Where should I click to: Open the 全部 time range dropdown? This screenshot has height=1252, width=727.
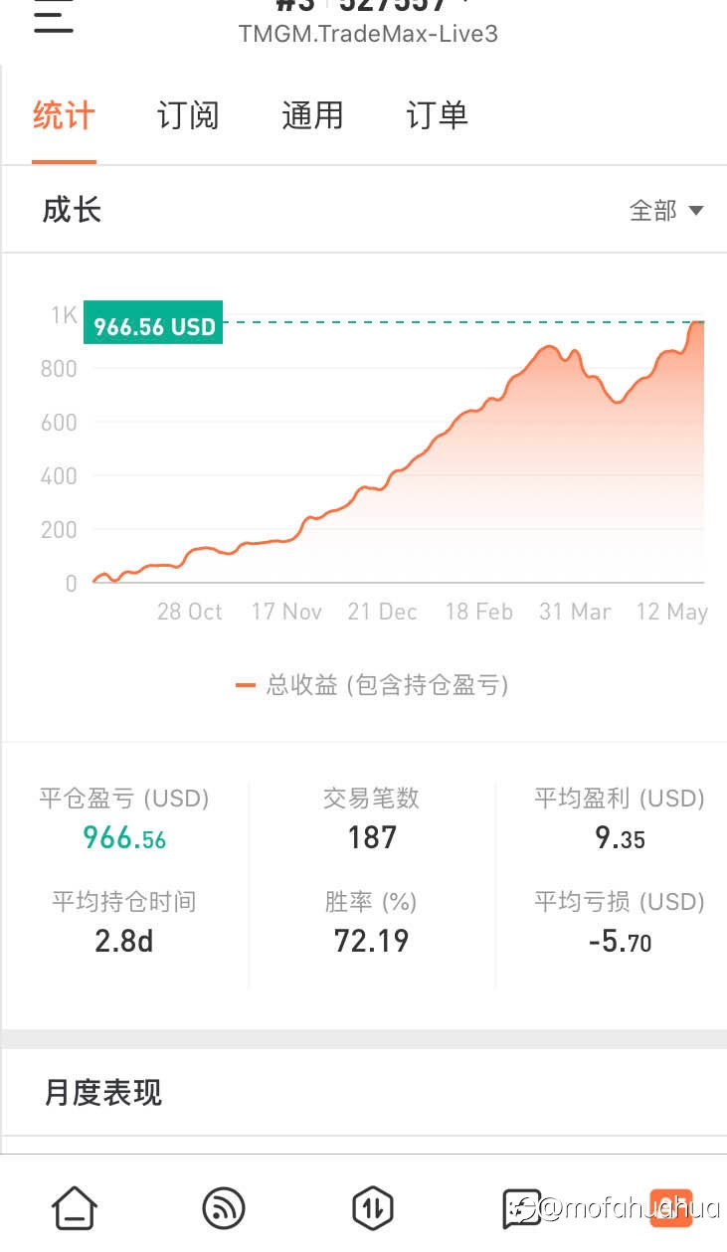[666, 210]
